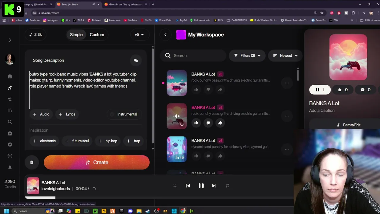
Task: Open the Home icon in left sidebar
Action: pos(10,76)
